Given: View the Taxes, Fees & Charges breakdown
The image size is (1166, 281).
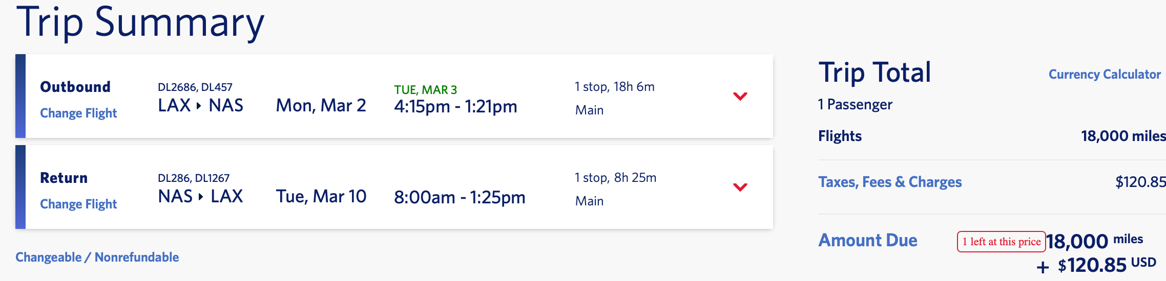Looking at the screenshot, I should 889,182.
